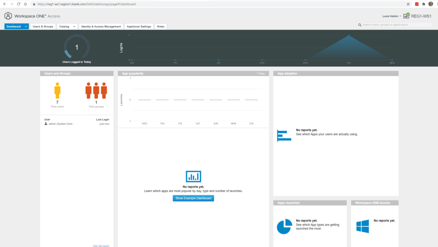
Task: Click the Apps launched pie chart icon
Action: pos(284,226)
